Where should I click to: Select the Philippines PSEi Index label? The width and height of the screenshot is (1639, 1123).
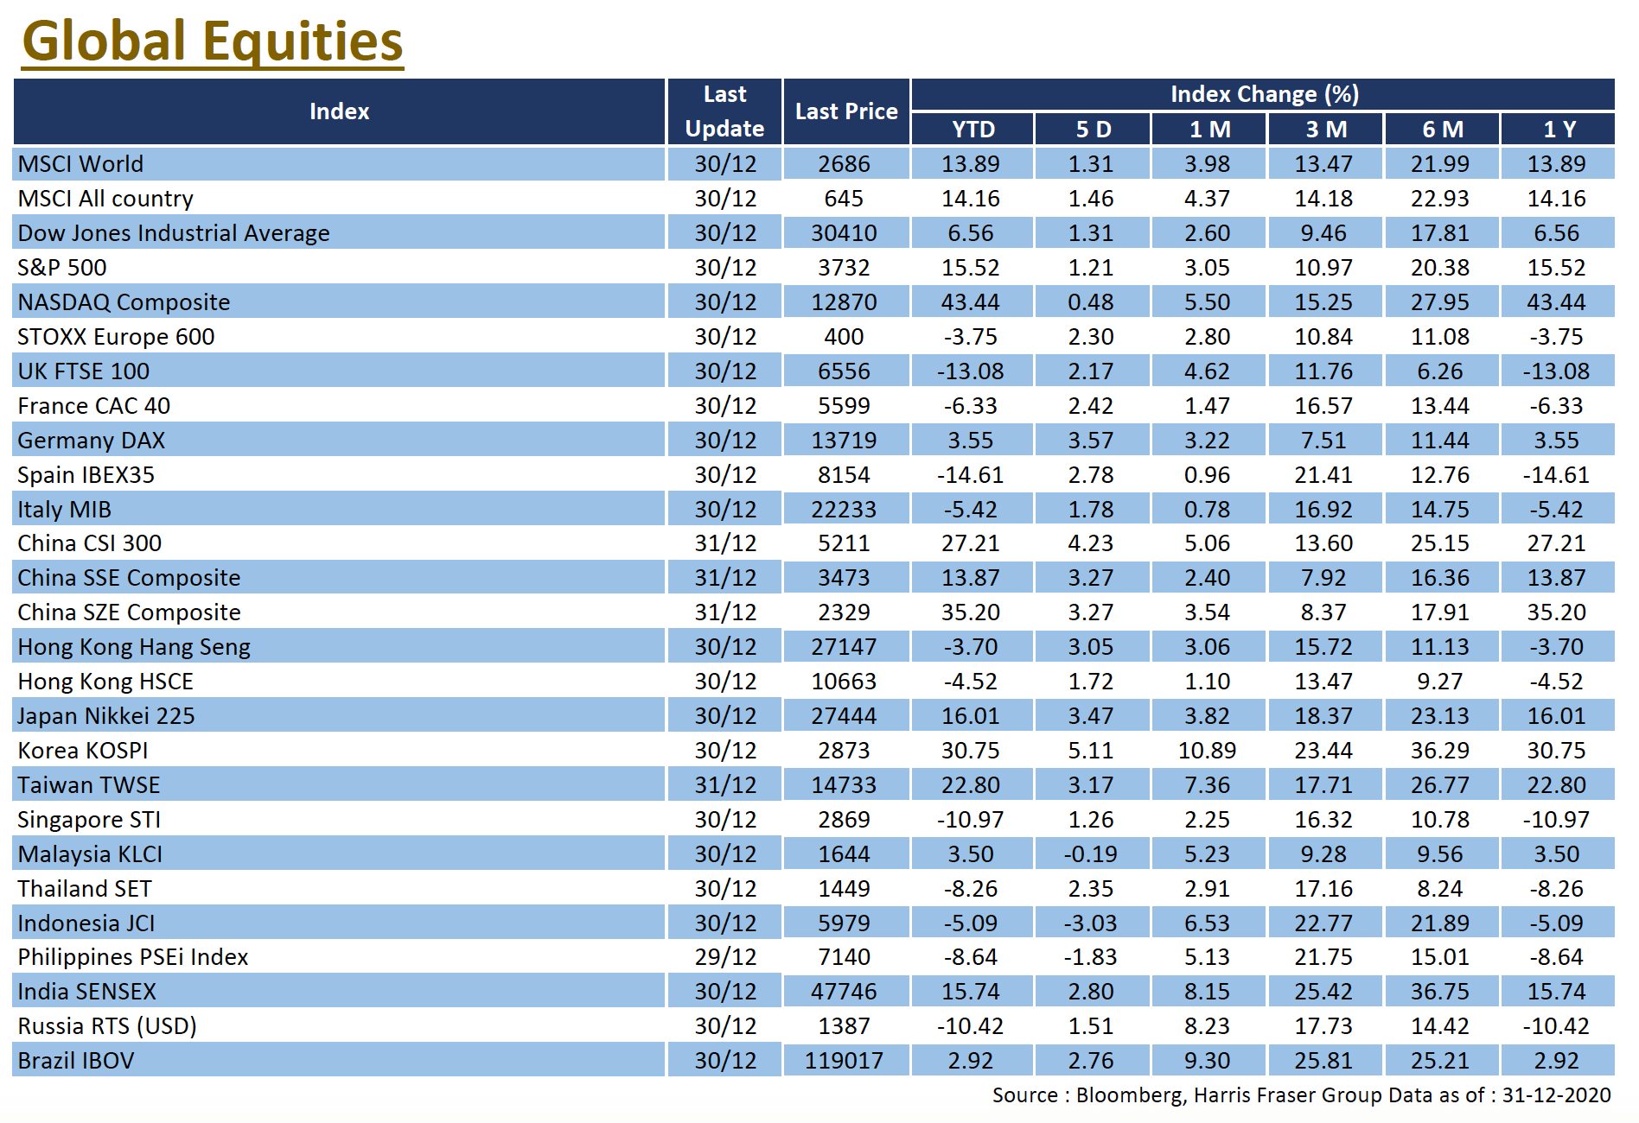click(133, 957)
